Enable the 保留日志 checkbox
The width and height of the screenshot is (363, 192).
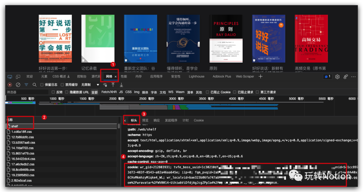42,85
